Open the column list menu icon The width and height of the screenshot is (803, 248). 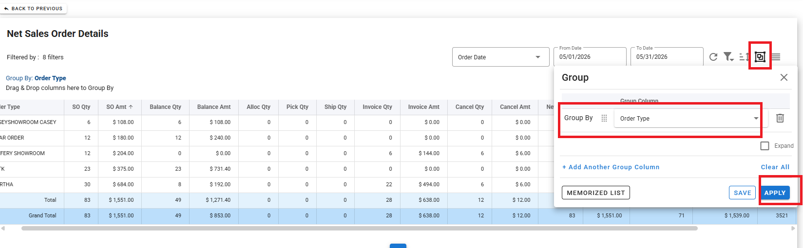(x=776, y=57)
